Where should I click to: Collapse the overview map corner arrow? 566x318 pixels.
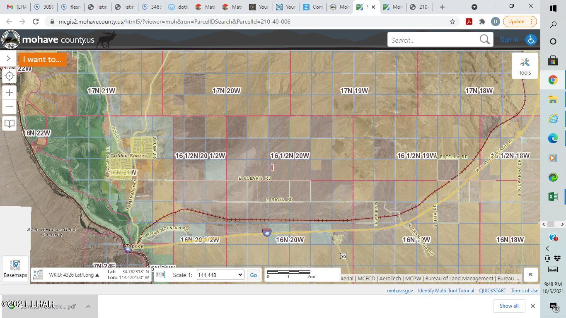(x=530, y=275)
